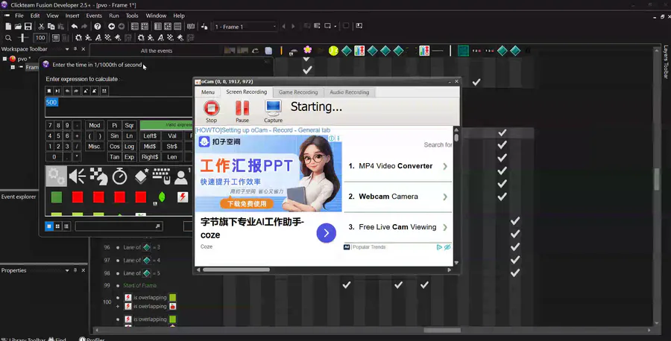Toggle checkmark in Lane of = 3 row
The image size is (671, 341).
pyautogui.click(x=514, y=247)
